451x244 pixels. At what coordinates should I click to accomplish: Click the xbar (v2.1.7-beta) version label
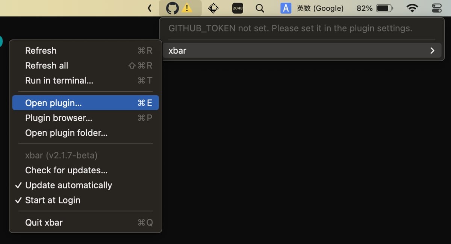tap(61, 155)
